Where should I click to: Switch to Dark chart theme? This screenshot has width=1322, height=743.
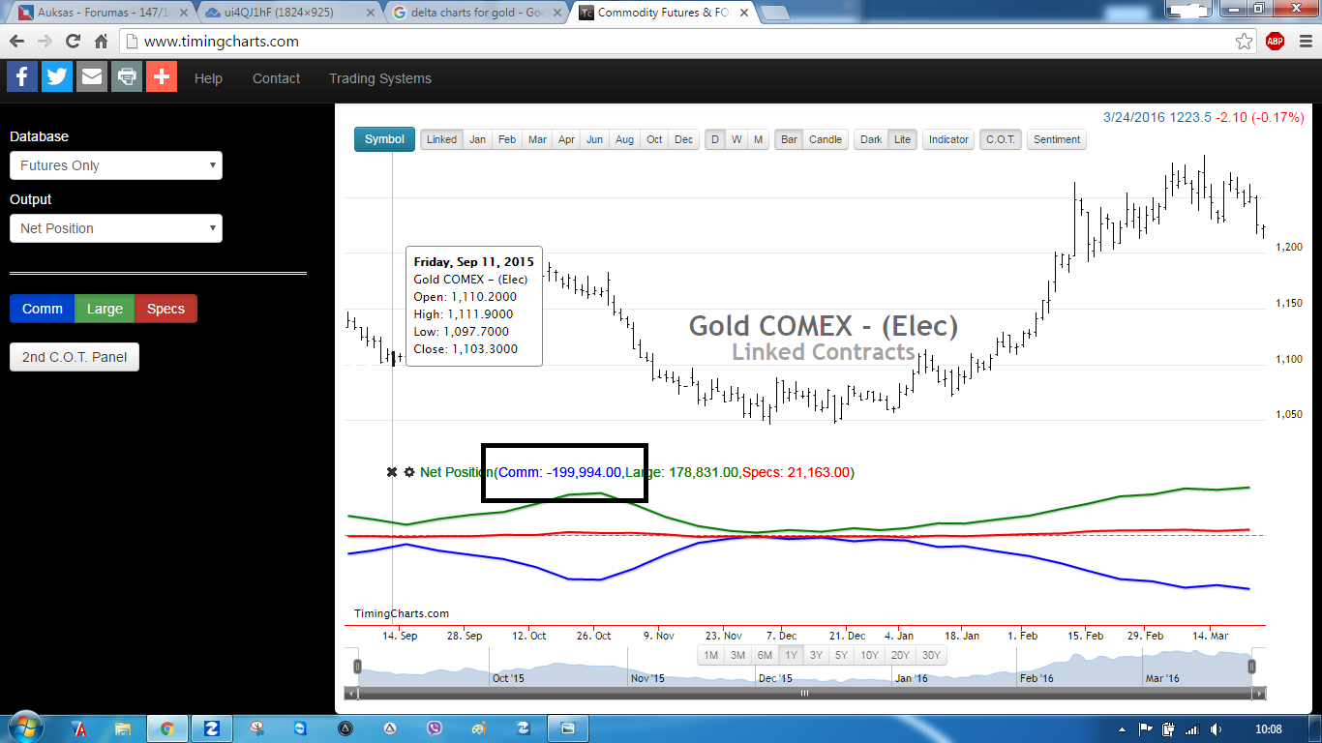871,139
